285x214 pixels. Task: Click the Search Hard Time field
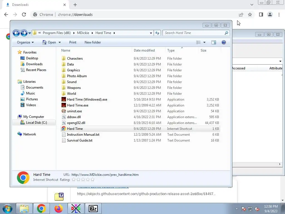pos(196,33)
